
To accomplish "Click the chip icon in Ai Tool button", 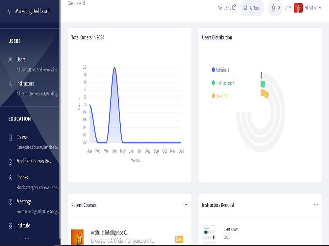I will pos(245,8).
